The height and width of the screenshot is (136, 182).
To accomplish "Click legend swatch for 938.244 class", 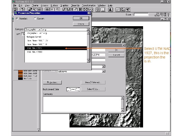I will (x=20, y=74).
